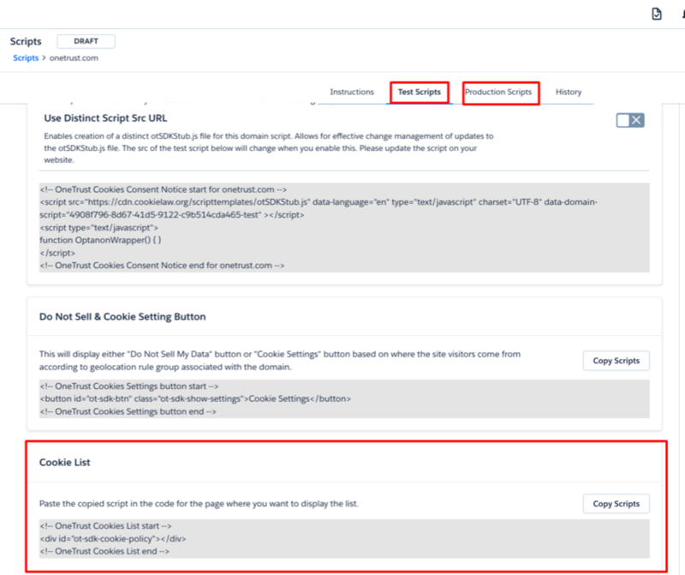View the History tab
The height and width of the screenshot is (575, 685).
[569, 92]
